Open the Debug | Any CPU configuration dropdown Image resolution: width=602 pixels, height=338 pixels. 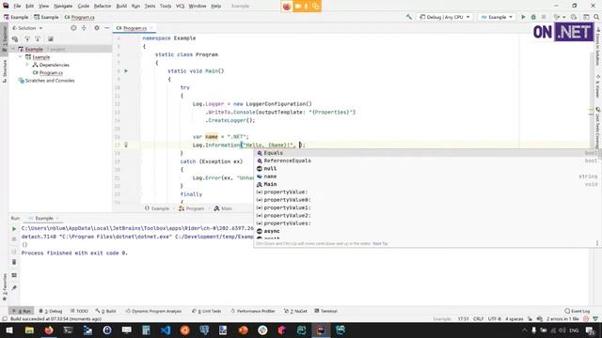(445, 17)
